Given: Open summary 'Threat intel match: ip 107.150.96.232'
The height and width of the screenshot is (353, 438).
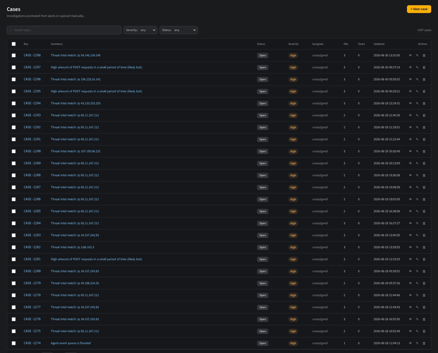Looking at the screenshot, I should click(x=76, y=151).
